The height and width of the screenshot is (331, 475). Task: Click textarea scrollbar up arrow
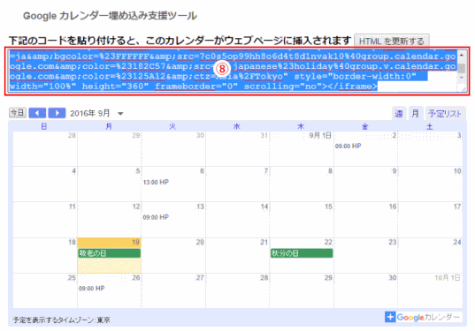pyautogui.click(x=462, y=56)
